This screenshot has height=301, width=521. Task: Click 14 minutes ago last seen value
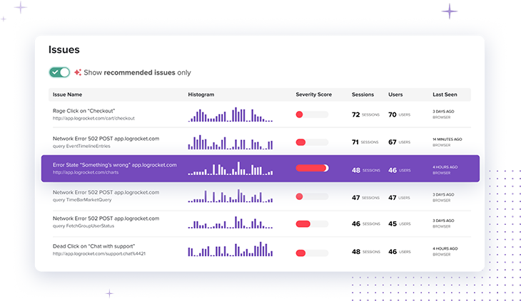coord(447,139)
